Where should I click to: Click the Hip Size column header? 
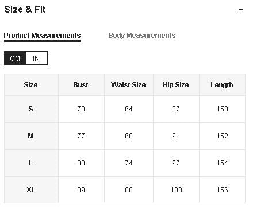coord(176,84)
